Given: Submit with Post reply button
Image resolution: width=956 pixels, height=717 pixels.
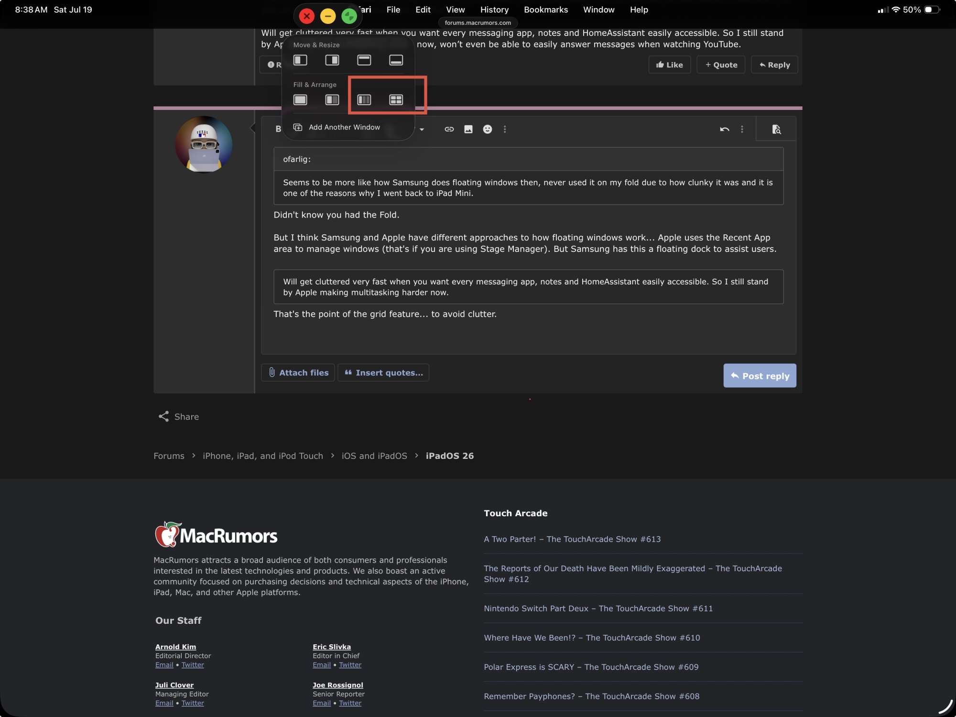Looking at the screenshot, I should click(x=760, y=376).
